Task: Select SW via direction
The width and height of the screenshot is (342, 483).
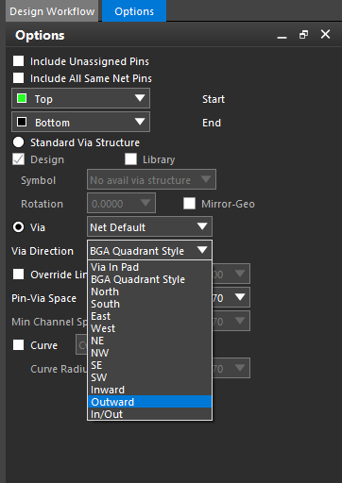Action: click(149, 377)
